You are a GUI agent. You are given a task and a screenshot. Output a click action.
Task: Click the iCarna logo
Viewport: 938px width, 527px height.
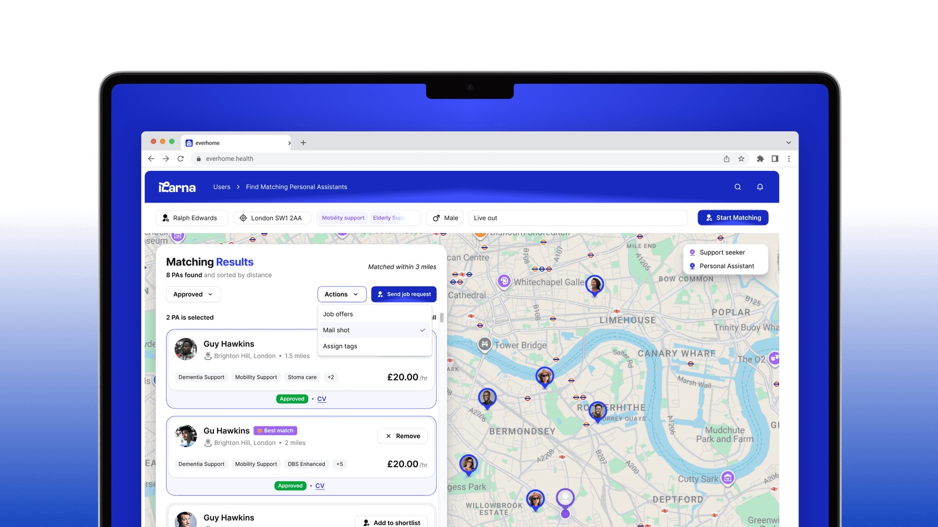177,187
